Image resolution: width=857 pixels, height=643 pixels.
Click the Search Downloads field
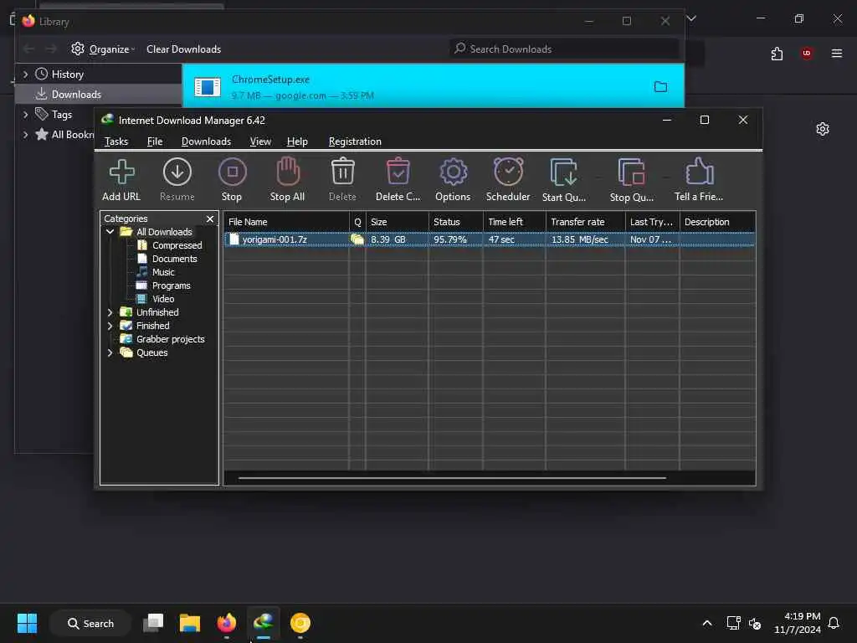tap(565, 49)
